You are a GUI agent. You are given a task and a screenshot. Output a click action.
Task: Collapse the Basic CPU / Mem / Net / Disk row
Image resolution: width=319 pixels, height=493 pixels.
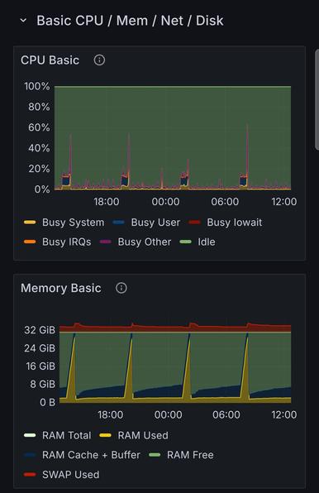23,21
